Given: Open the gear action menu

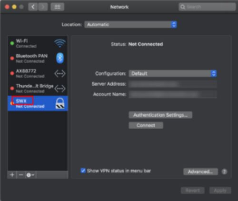Looking at the screenshot, I should click(x=30, y=175).
